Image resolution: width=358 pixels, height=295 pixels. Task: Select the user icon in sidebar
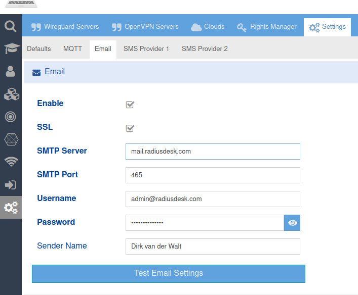pos(11,71)
